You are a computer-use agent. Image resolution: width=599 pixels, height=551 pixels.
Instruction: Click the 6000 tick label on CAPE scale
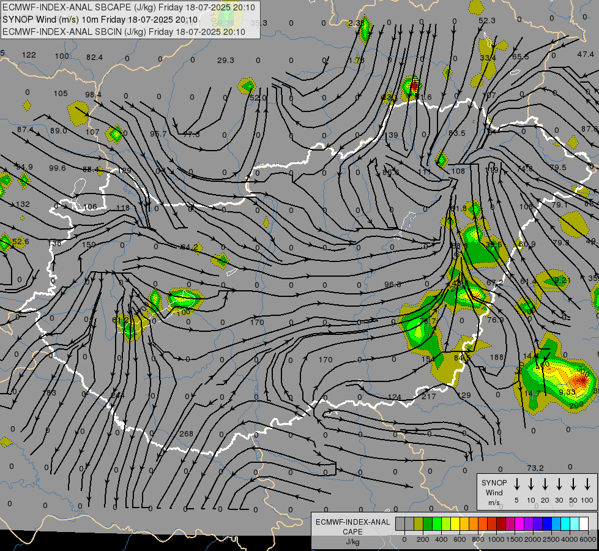click(589, 539)
